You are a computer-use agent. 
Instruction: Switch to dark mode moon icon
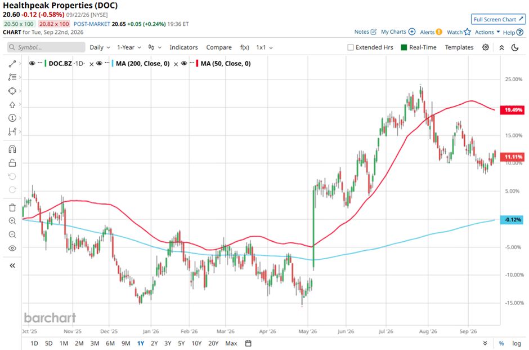point(515,47)
